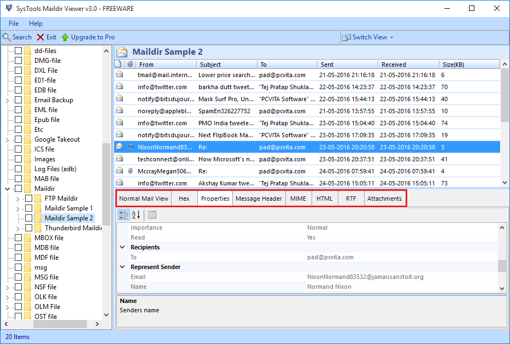Image resolution: width=510 pixels, height=344 pixels.
Task: Click the FTP Maildir folder icon
Action: click(38, 198)
